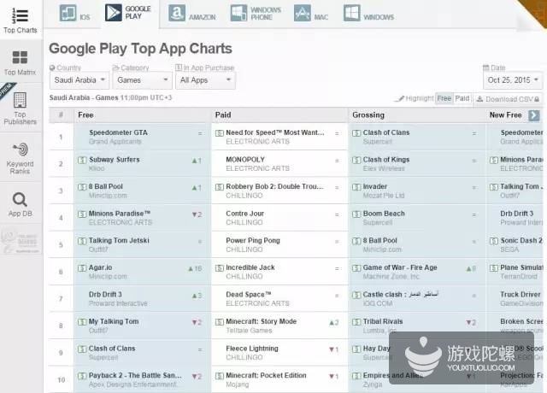Open Robbery Bob 2 paid entry
Image resolution: width=547 pixels, height=393 pixels.
[x=274, y=186]
